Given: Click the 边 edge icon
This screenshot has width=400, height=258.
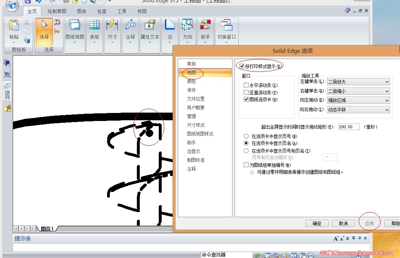Looking at the screenshot, I should point(170,25).
